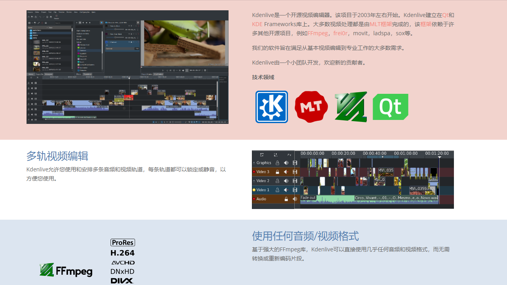507x285 pixels.
Task: Select the Audio track label
Action: pos(261,199)
